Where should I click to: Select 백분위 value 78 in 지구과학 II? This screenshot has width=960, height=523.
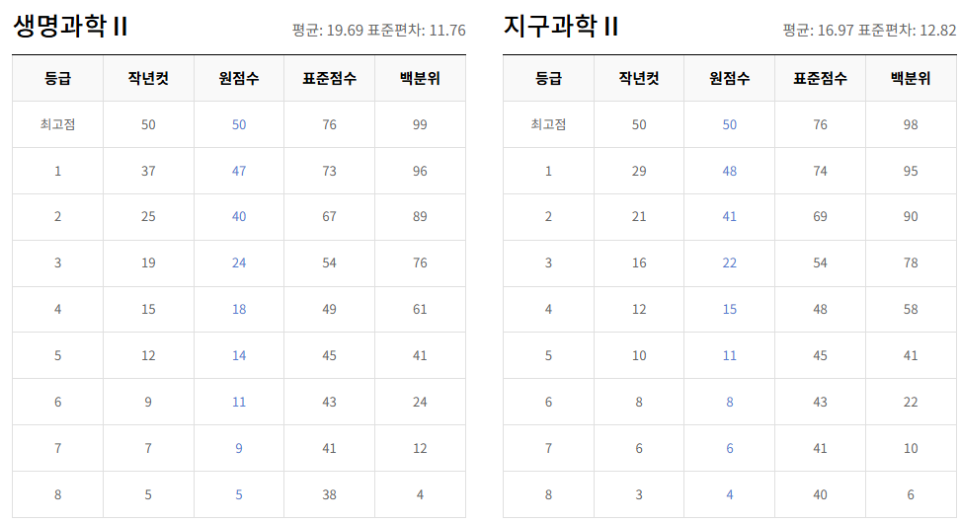click(911, 263)
